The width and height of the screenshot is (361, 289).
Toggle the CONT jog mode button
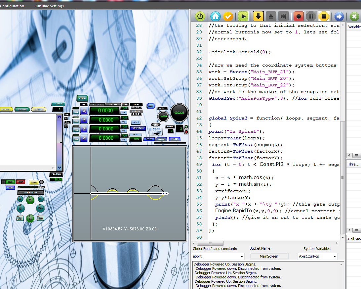coord(34,182)
